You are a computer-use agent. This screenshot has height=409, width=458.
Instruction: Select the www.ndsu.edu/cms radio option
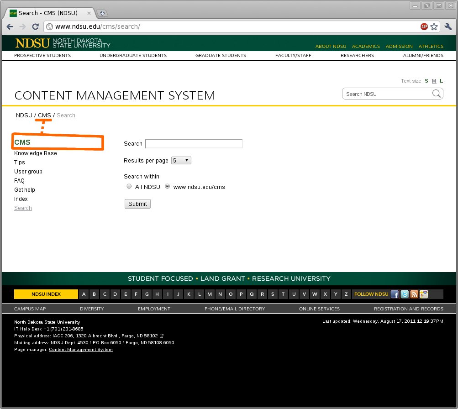[168, 186]
